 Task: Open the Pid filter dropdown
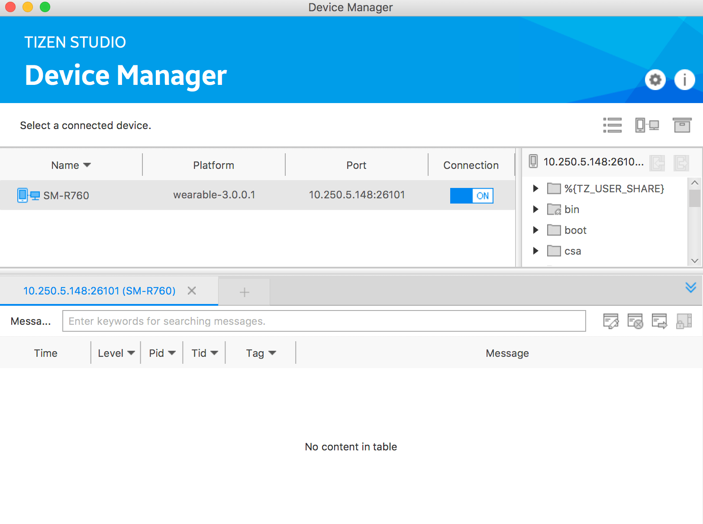172,353
